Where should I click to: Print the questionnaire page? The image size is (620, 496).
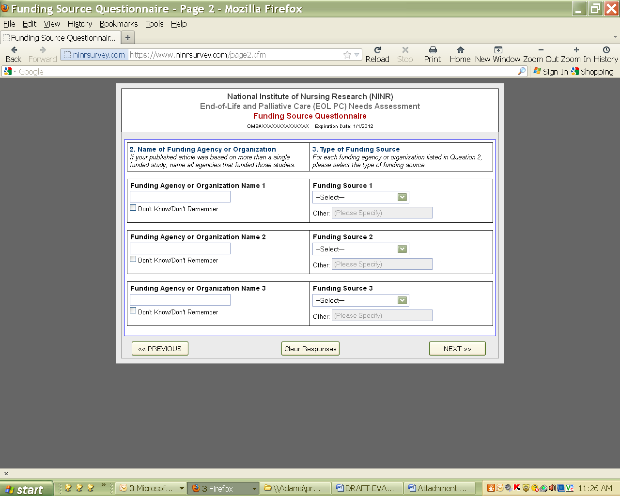[433, 54]
